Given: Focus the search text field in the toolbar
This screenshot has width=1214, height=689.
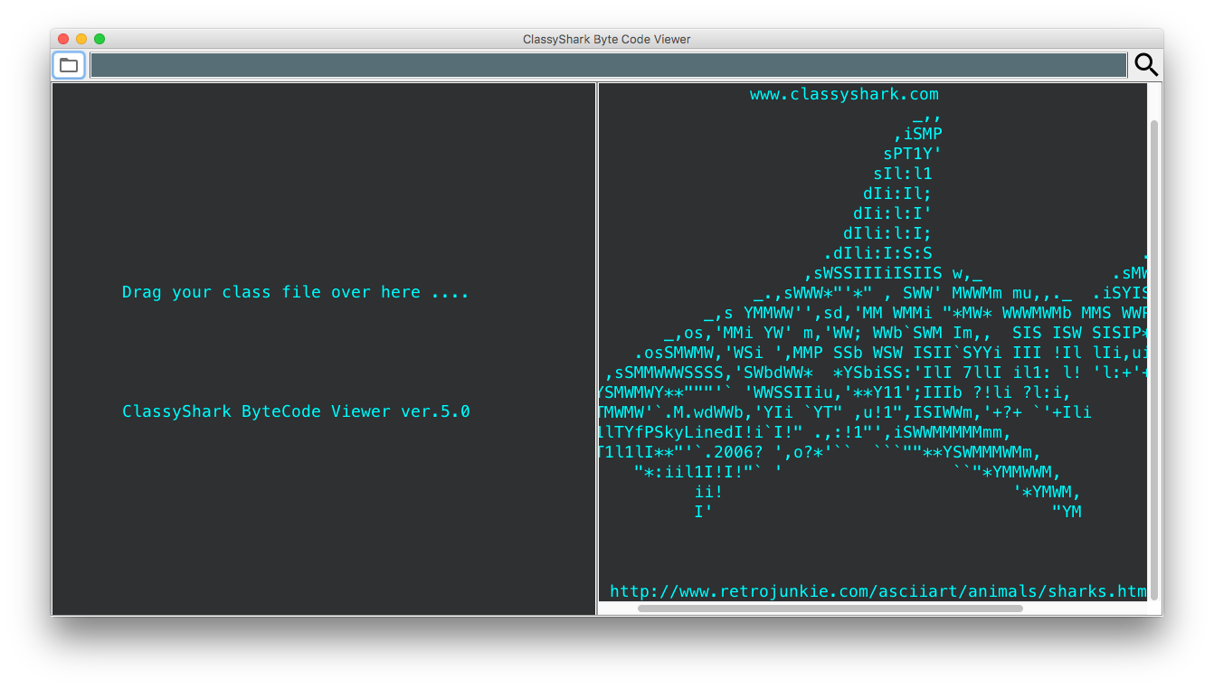Looking at the screenshot, I should (x=608, y=65).
